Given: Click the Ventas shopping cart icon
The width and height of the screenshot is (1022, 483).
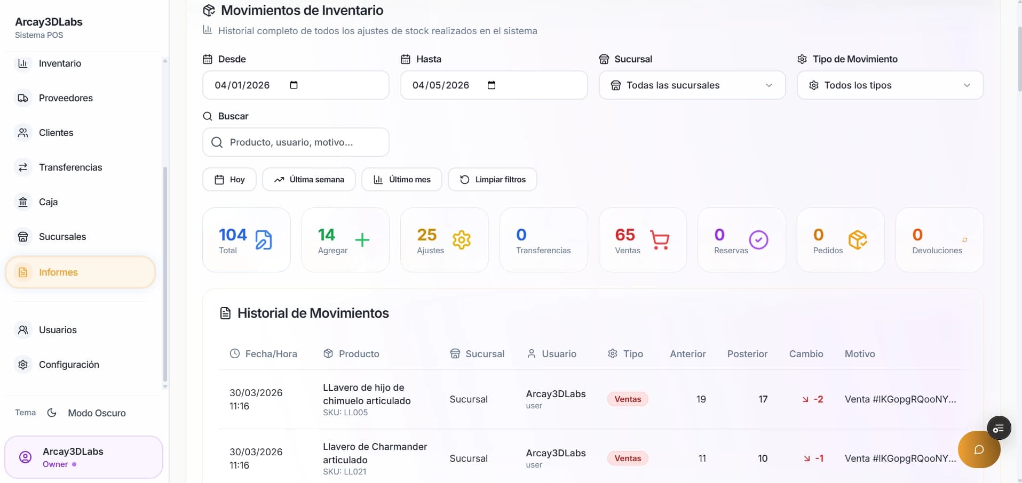Looking at the screenshot, I should [x=660, y=240].
